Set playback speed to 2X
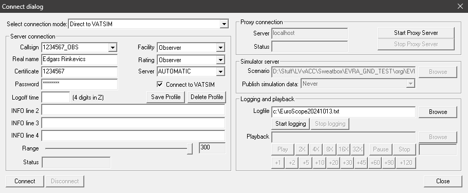The image size is (468, 193). 302,149
